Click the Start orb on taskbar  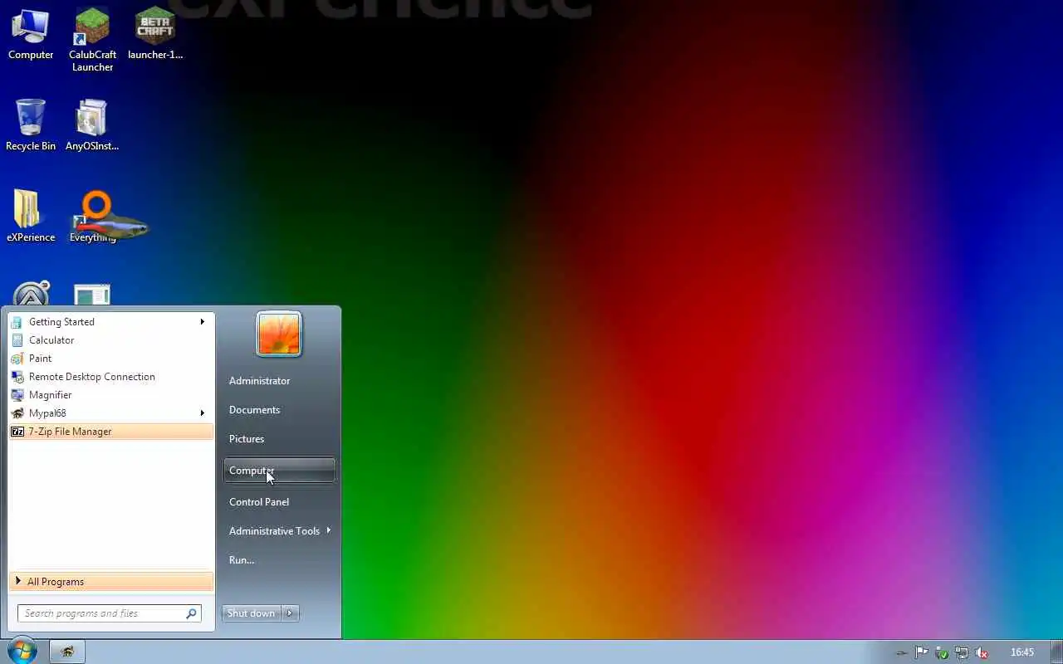[x=22, y=652]
